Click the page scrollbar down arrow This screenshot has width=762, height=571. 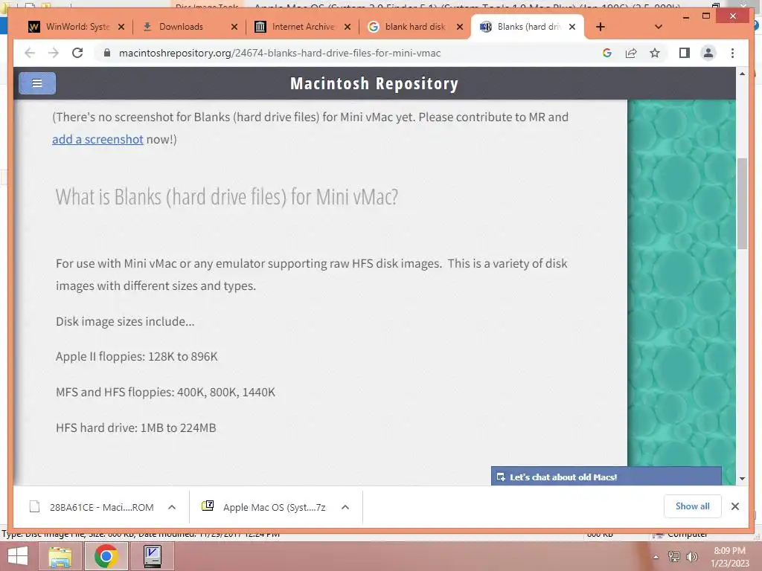point(742,478)
